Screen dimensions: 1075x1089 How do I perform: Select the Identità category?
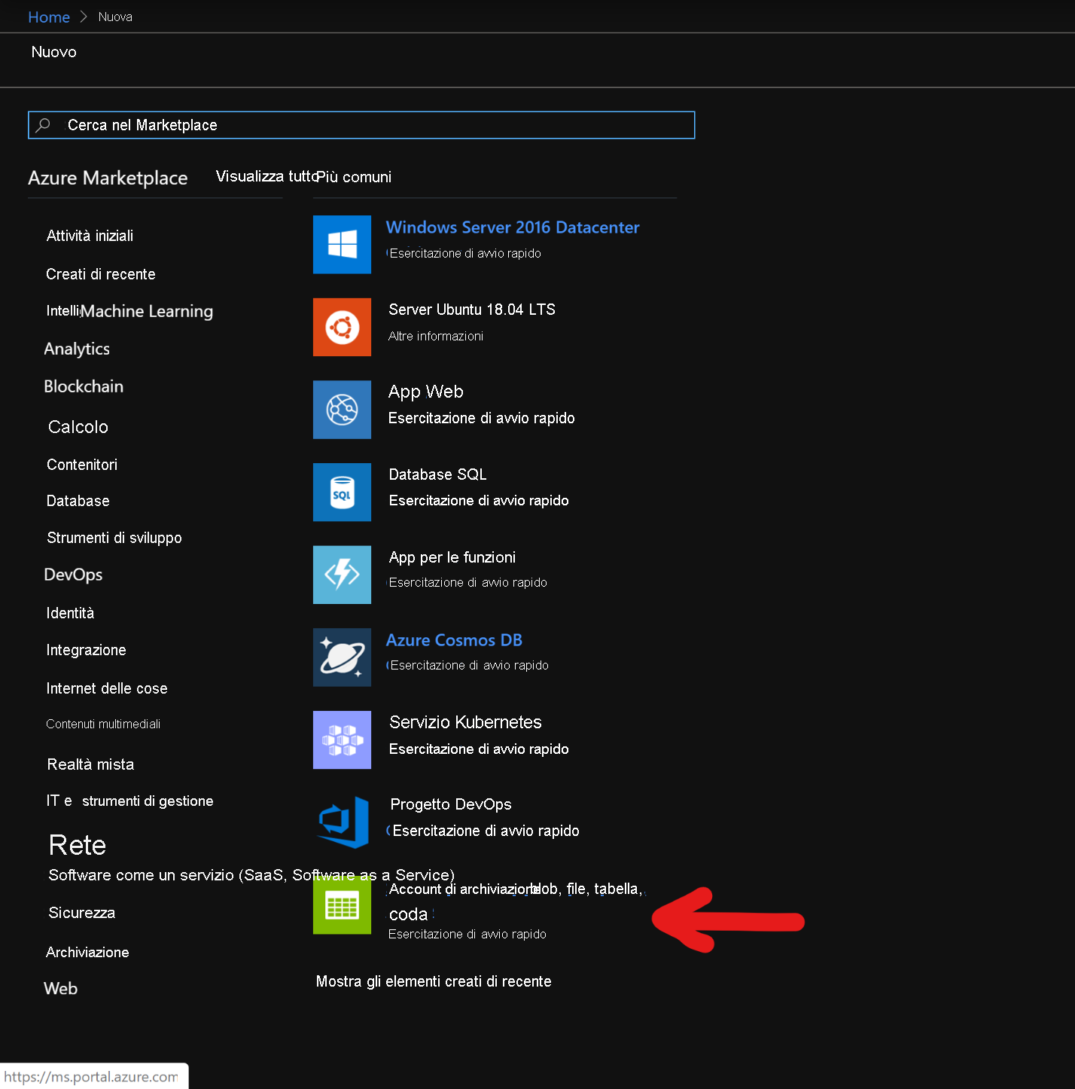[x=70, y=613]
